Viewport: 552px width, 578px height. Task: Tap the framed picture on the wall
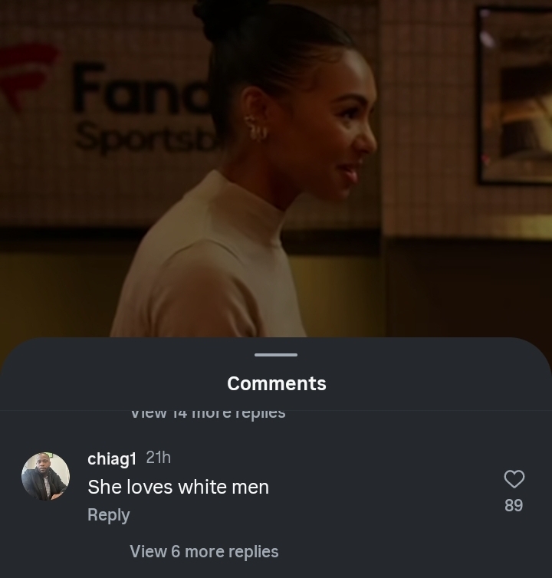pos(515,96)
